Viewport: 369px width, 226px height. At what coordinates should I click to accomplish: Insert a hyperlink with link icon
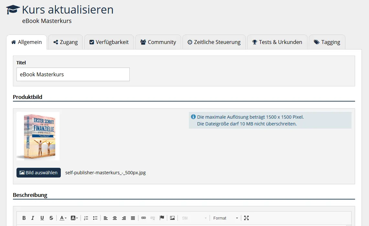pyautogui.click(x=144, y=218)
